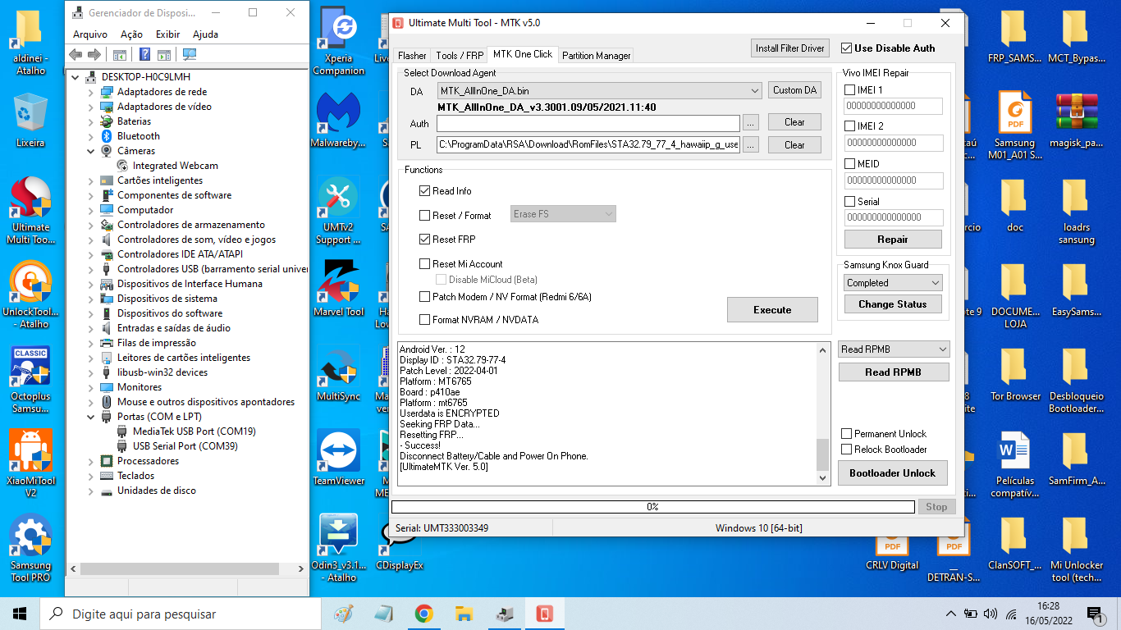Click the Custom DA button
The width and height of the screenshot is (1121, 630).
pos(794,90)
